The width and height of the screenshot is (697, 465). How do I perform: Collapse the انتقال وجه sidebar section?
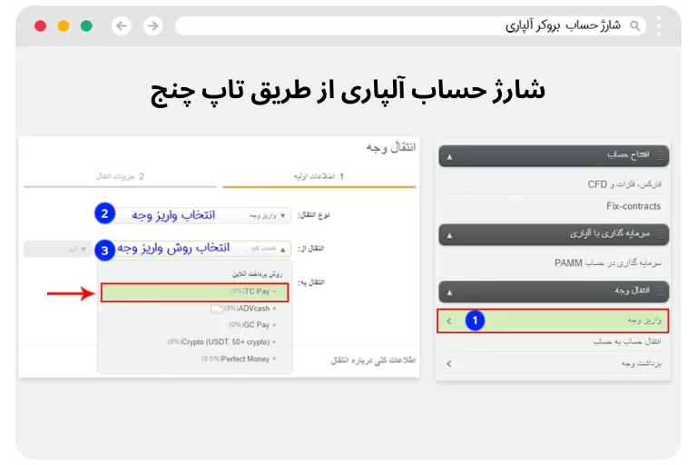tap(450, 292)
